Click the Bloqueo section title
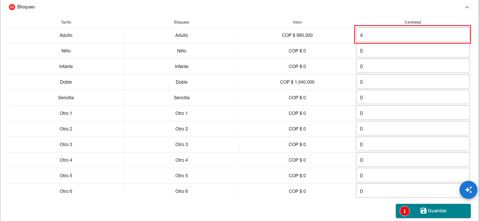 (26, 7)
